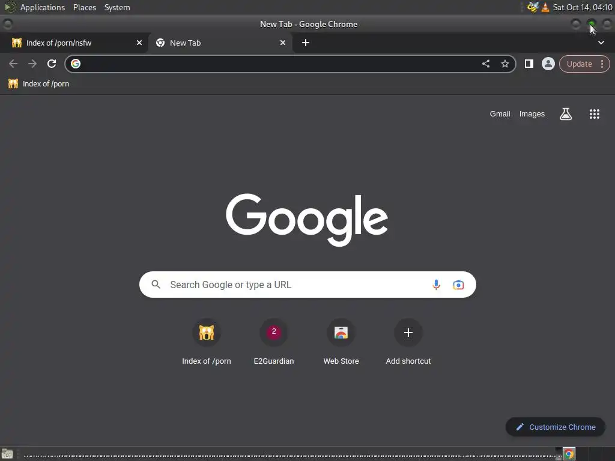This screenshot has height=461, width=615.
Task: Close the New Tab tab
Action: (x=283, y=43)
